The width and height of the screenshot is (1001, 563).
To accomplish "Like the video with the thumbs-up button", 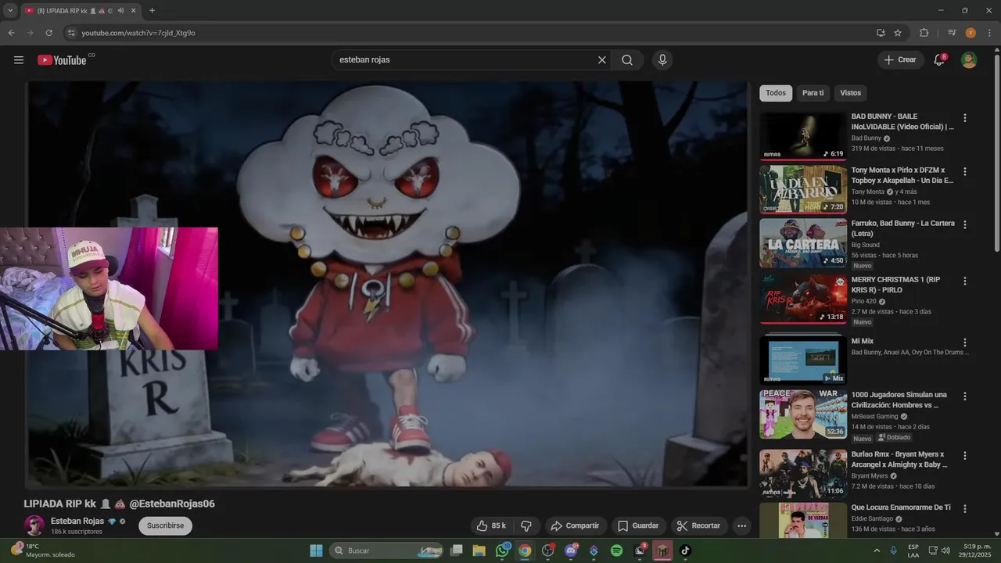I will click(x=491, y=525).
